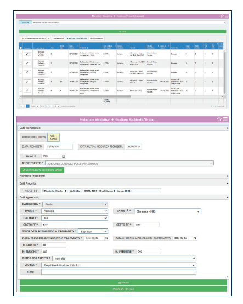
Task: Click the favorite star in Gestione Richieste/Ordini header
Action: 219,119
